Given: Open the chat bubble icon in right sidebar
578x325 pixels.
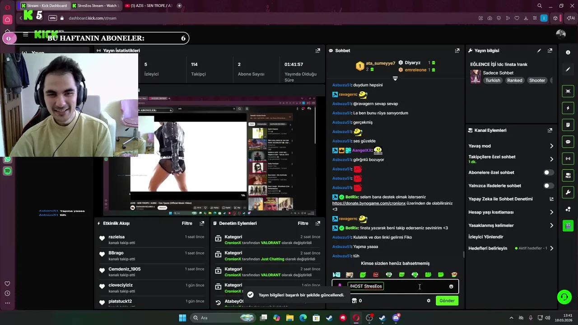Looking at the screenshot, I should coord(568,141).
